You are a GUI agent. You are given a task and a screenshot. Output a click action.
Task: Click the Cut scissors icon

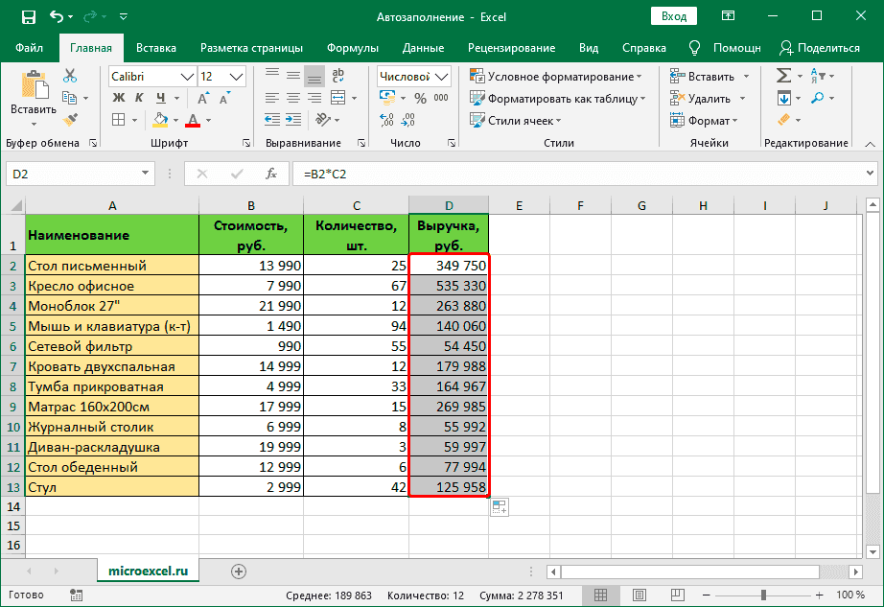(x=70, y=76)
